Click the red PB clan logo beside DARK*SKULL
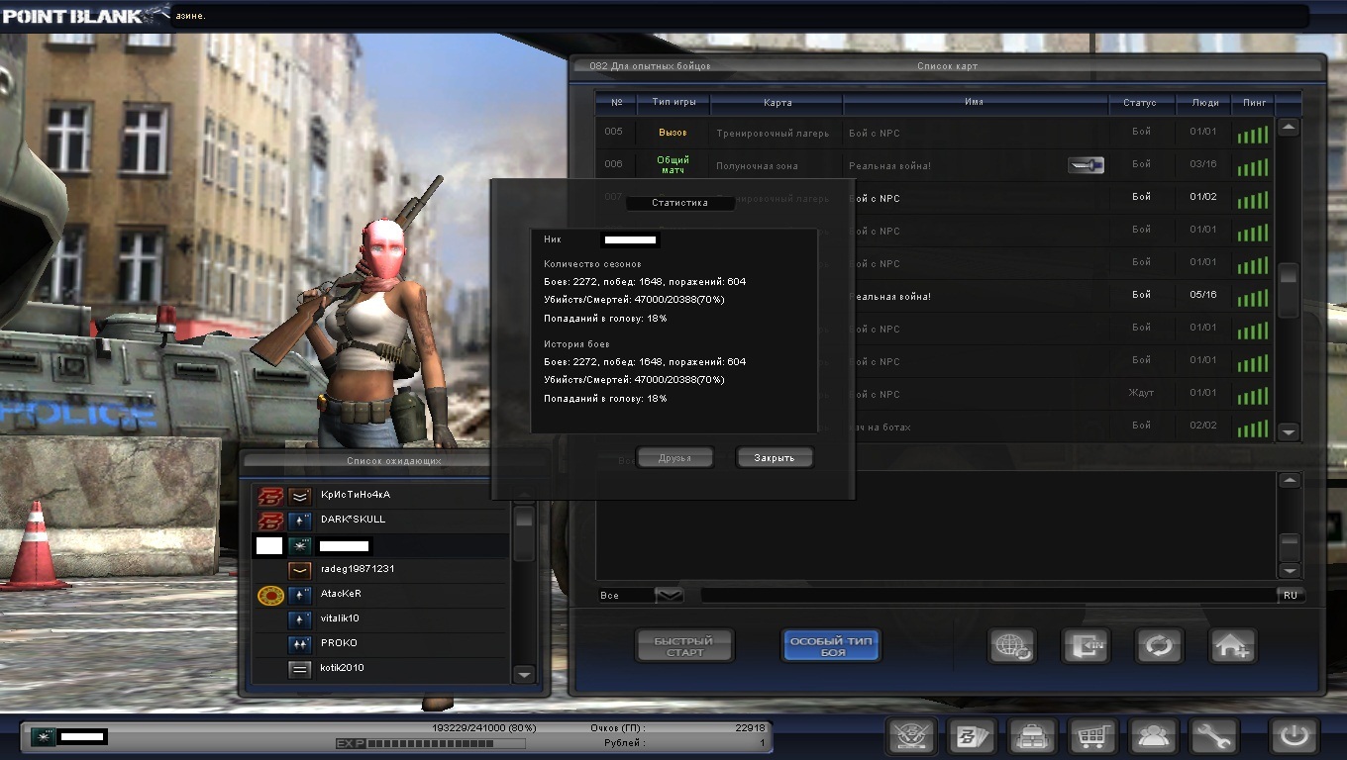This screenshot has width=1347, height=760. coord(270,520)
